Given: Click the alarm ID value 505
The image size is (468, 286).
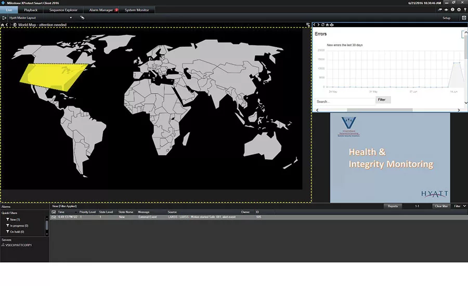Looking at the screenshot, I should click(x=258, y=217).
